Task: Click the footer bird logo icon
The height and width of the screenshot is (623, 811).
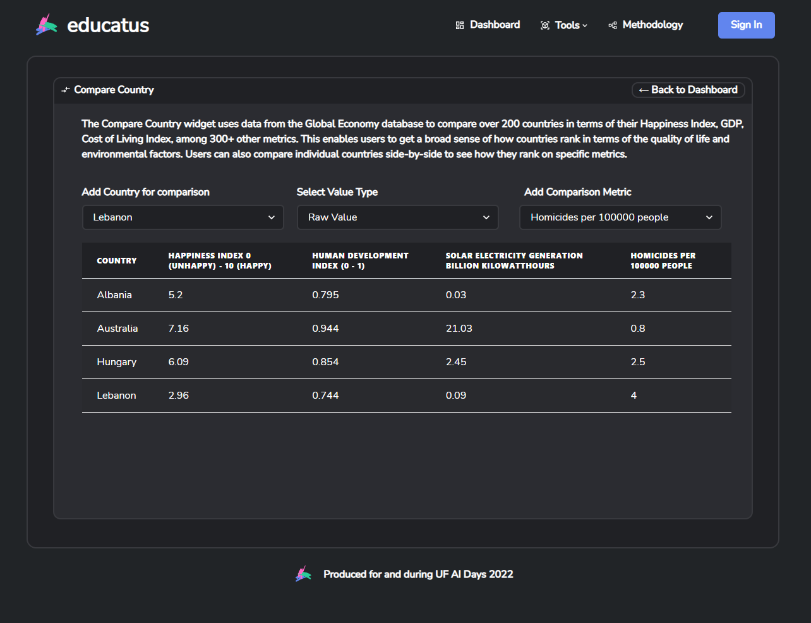Action: click(303, 574)
